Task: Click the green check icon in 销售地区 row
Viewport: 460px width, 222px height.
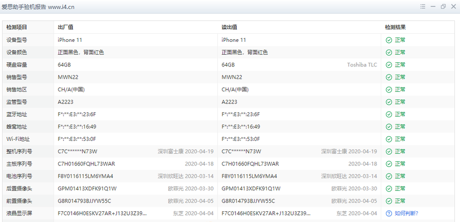Action: pyautogui.click(x=389, y=90)
